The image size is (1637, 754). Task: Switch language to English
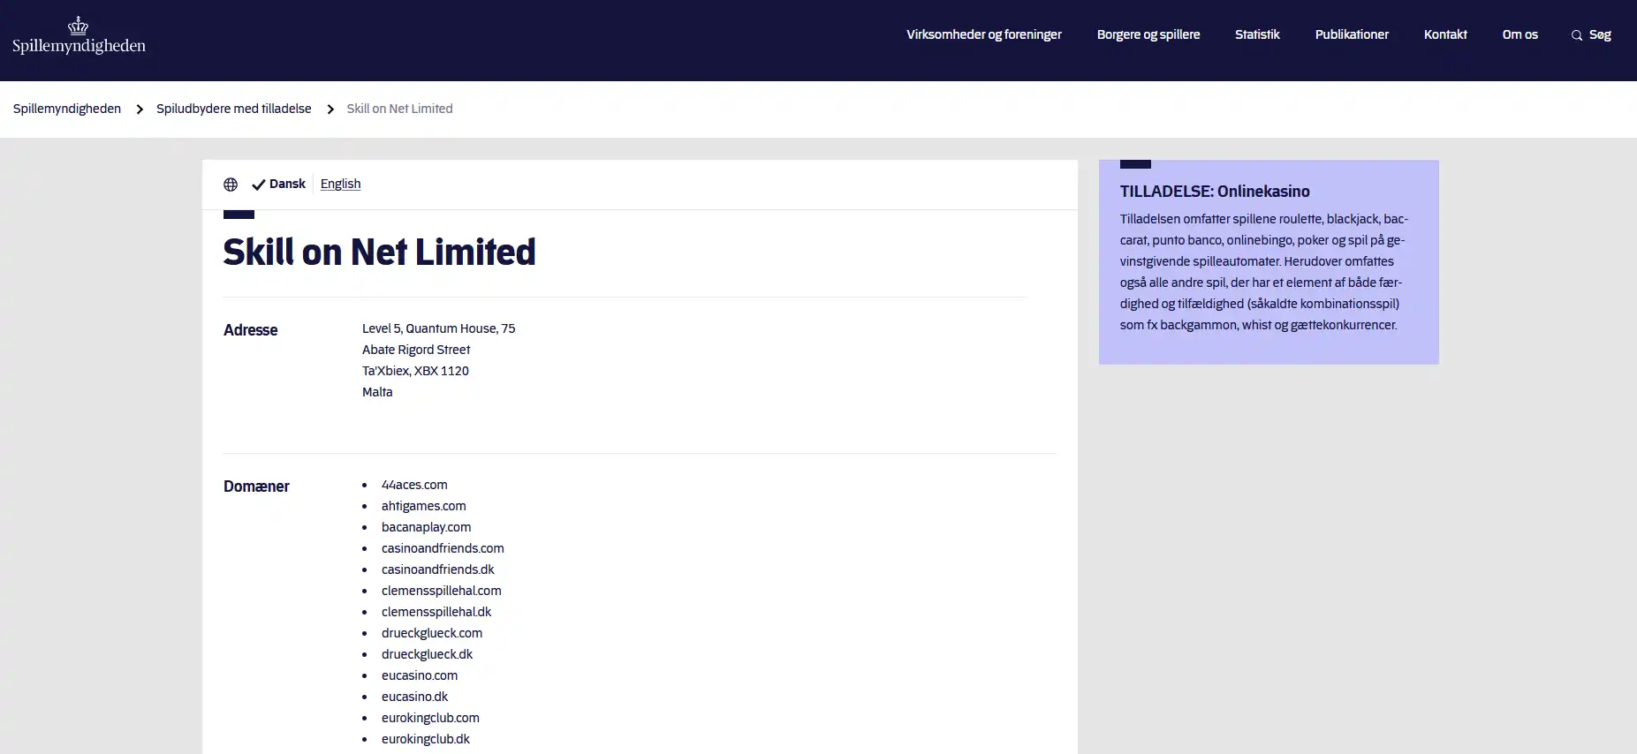click(340, 184)
